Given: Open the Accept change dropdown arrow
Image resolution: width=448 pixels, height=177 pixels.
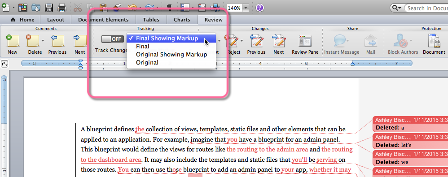Looking at the screenshot, I should coord(219,41).
